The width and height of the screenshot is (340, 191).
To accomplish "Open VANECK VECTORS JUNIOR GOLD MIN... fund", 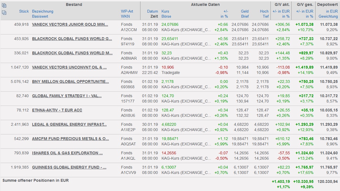I will pos(70,24).
